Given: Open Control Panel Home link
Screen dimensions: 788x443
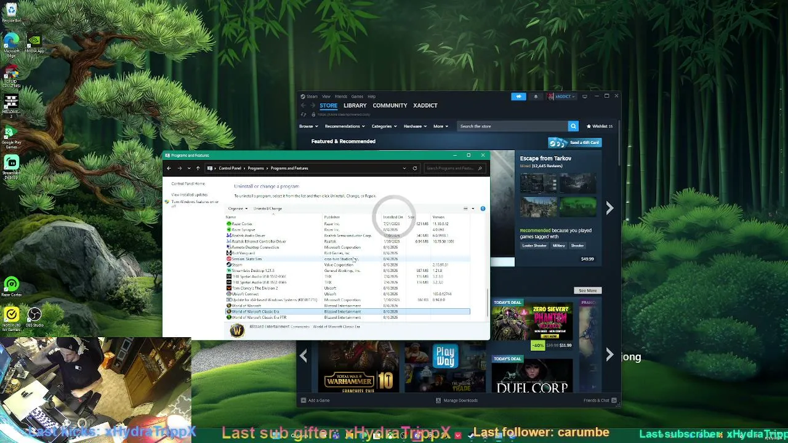Looking at the screenshot, I should [188, 183].
